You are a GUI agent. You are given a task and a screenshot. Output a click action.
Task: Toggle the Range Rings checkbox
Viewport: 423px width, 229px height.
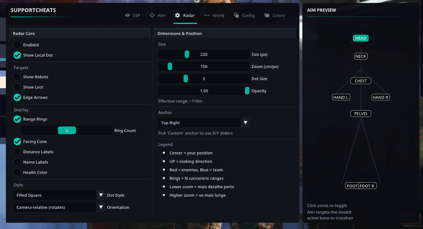pyautogui.click(x=17, y=119)
